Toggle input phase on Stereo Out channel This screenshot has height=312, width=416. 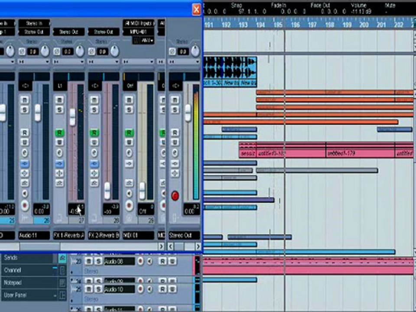click(172, 51)
